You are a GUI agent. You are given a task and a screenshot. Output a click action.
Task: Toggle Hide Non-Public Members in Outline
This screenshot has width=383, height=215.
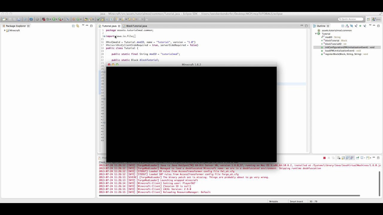360,26
